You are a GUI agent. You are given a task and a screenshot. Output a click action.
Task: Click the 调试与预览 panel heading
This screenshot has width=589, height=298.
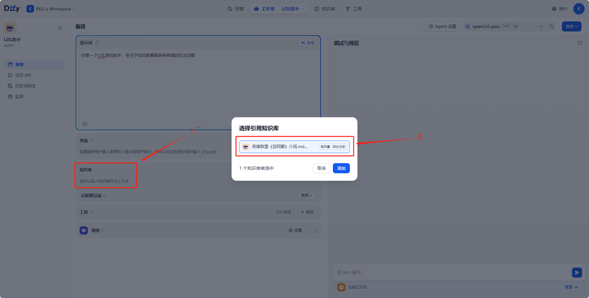click(346, 43)
